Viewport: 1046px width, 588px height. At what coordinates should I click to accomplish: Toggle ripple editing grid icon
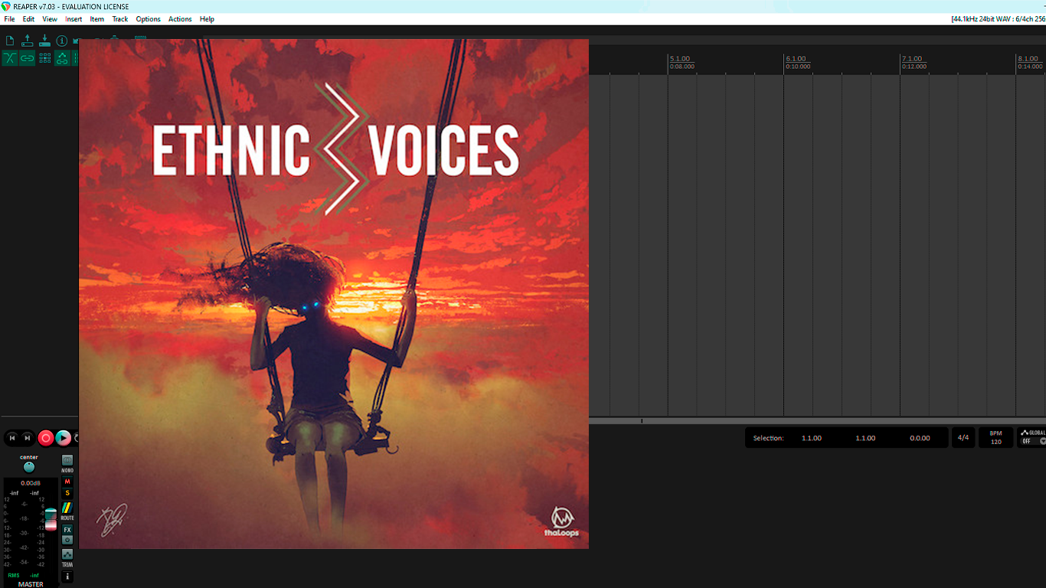point(45,58)
